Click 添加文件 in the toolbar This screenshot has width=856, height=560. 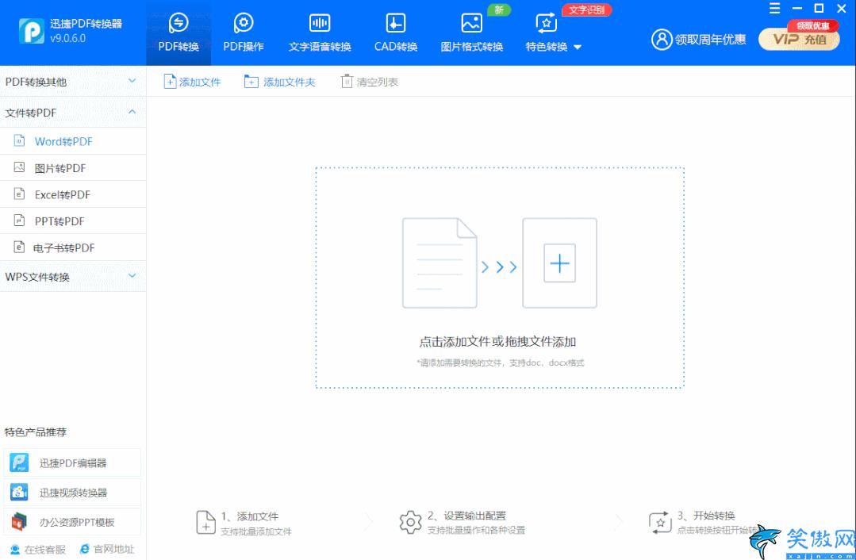(193, 82)
